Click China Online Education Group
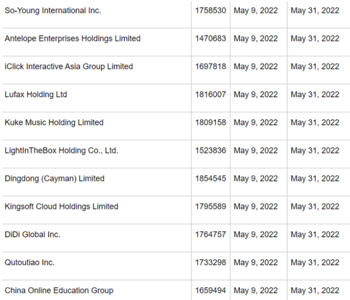The image size is (350, 300). tap(59, 290)
